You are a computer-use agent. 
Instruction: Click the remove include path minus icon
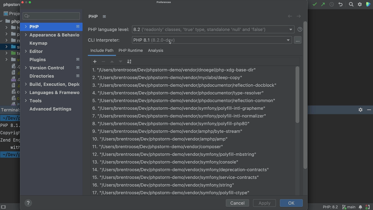[x=103, y=62]
